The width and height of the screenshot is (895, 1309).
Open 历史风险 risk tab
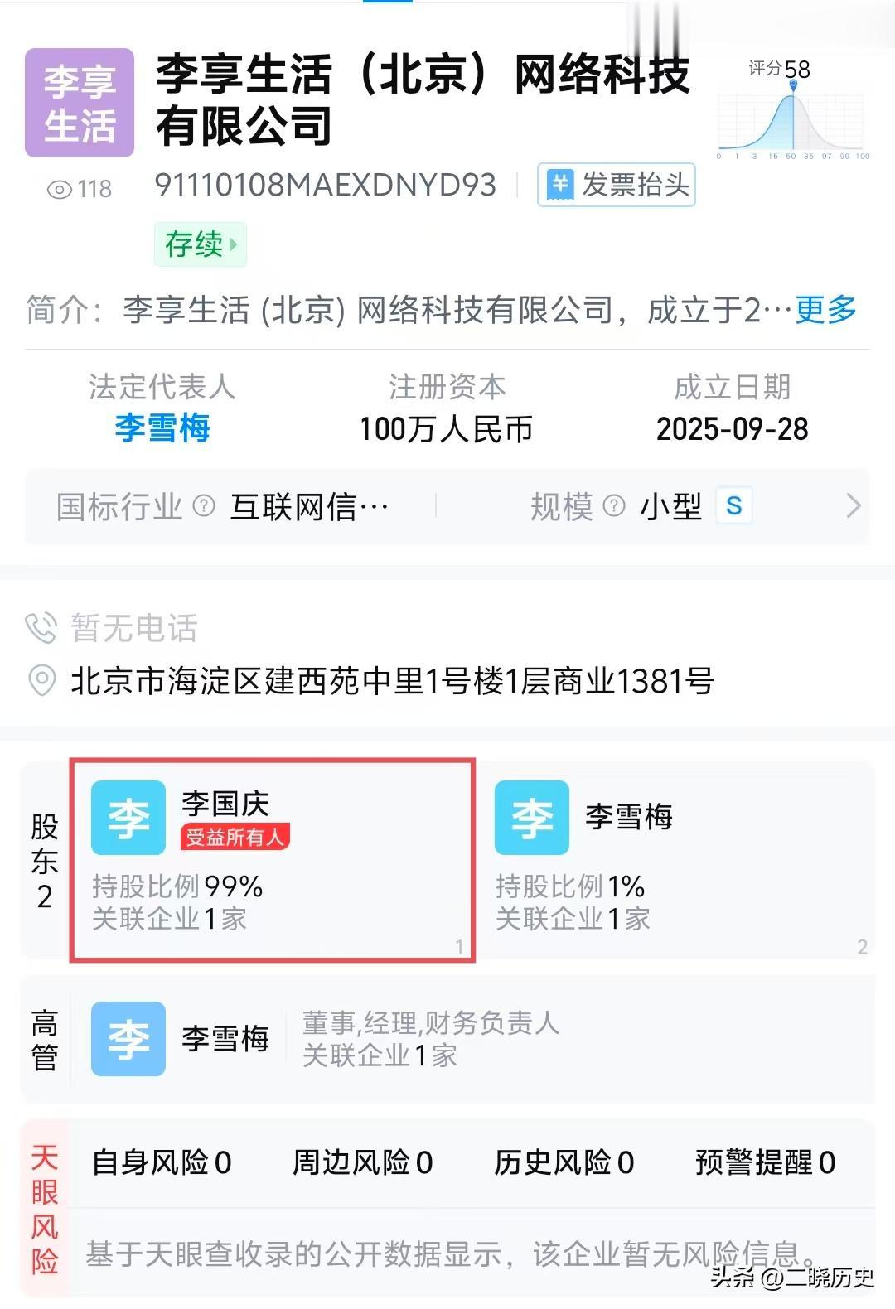pos(564,1162)
